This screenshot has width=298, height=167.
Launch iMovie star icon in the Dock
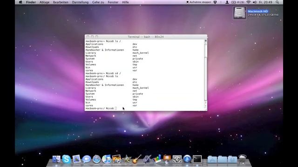point(127,159)
